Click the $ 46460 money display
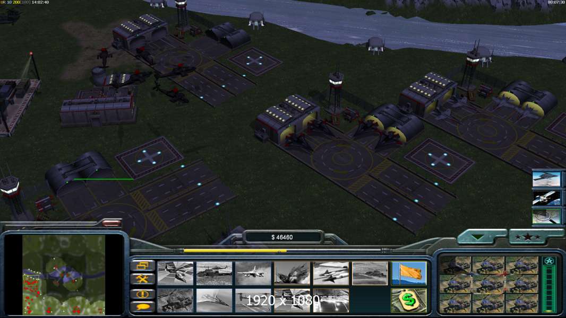 pos(282,237)
